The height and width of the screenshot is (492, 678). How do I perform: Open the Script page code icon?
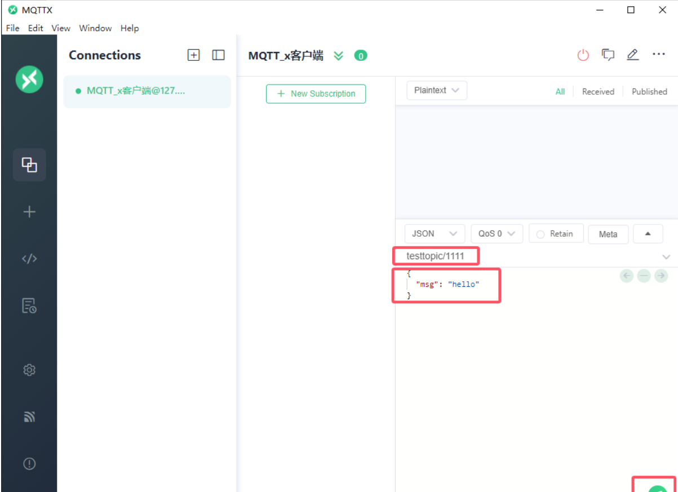tap(29, 259)
